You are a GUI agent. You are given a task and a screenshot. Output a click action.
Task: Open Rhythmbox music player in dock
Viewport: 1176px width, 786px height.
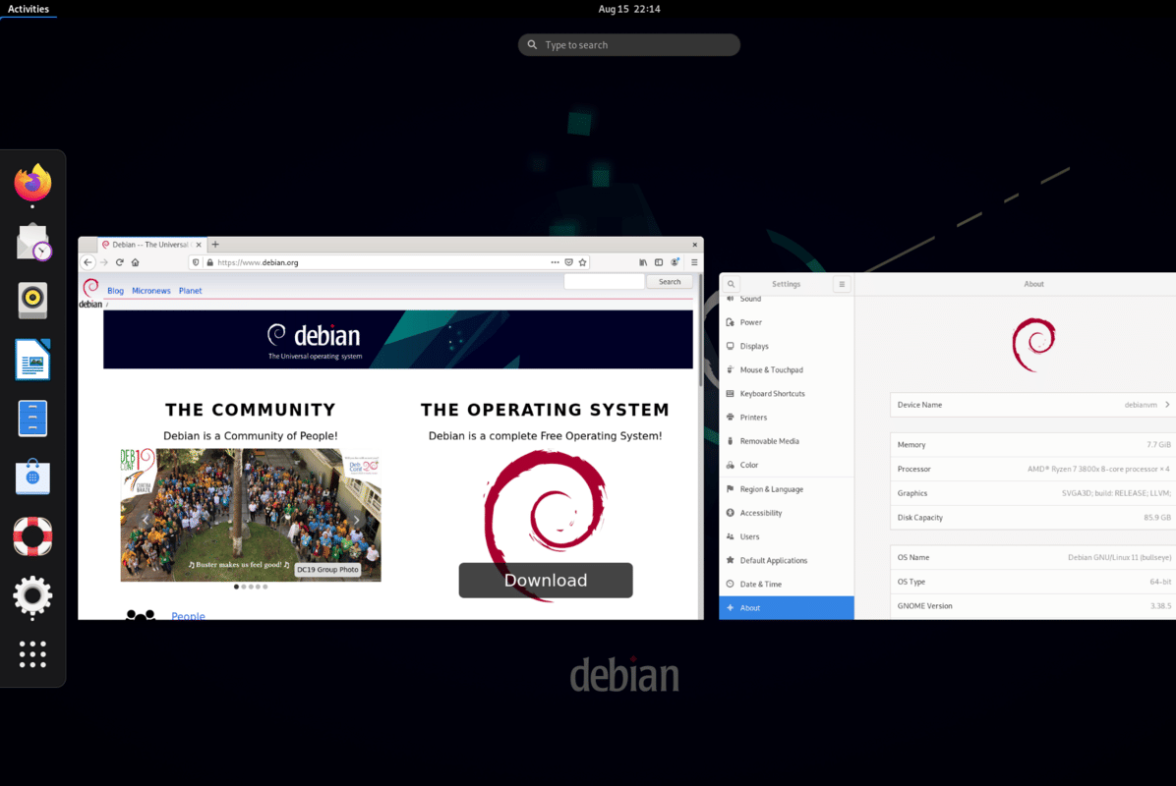32,300
